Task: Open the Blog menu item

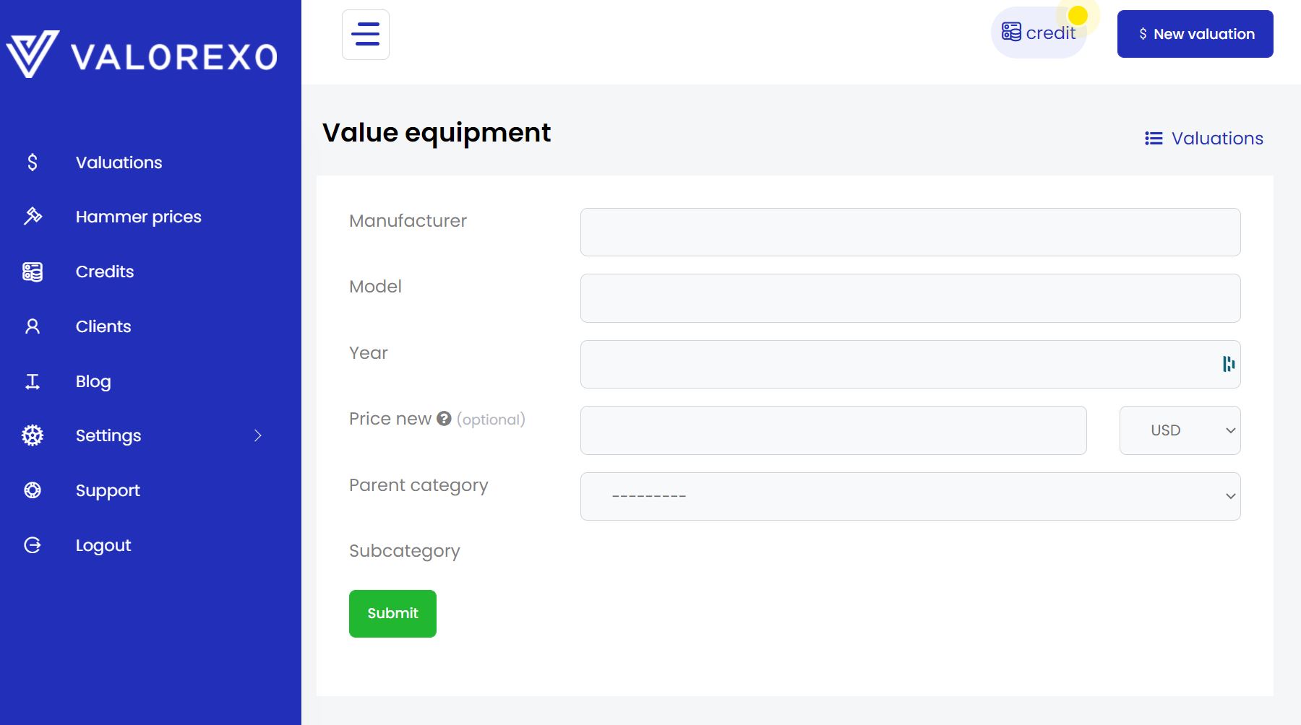Action: tap(93, 381)
